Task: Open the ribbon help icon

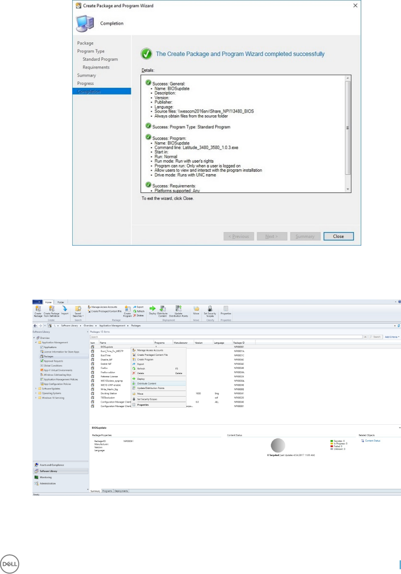Action: click(x=399, y=302)
